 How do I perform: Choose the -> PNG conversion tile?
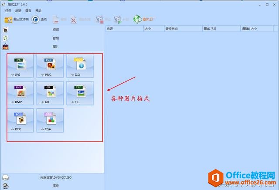click(x=50, y=66)
